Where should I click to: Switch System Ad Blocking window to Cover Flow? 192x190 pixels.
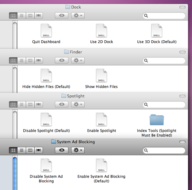39,150
